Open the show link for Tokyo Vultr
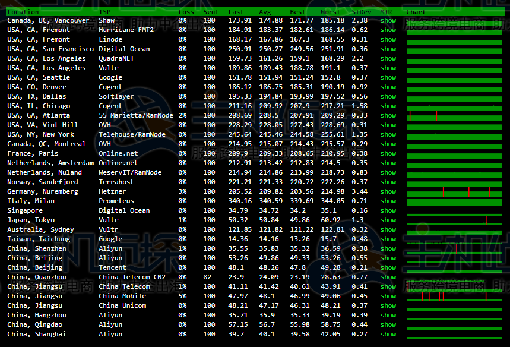The image size is (510, 347). pos(388,220)
